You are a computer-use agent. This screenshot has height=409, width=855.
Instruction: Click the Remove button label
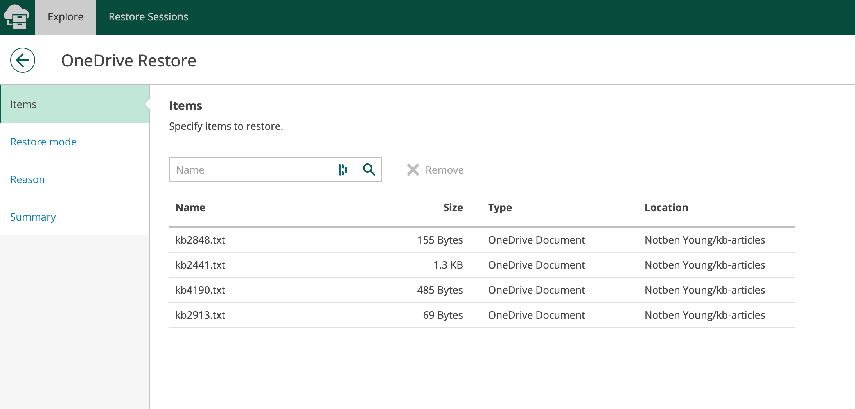pos(445,170)
